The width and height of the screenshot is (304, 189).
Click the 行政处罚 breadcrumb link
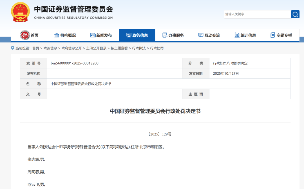click(157, 48)
